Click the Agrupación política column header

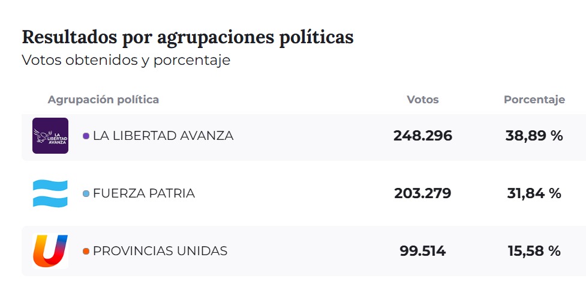pos(103,100)
